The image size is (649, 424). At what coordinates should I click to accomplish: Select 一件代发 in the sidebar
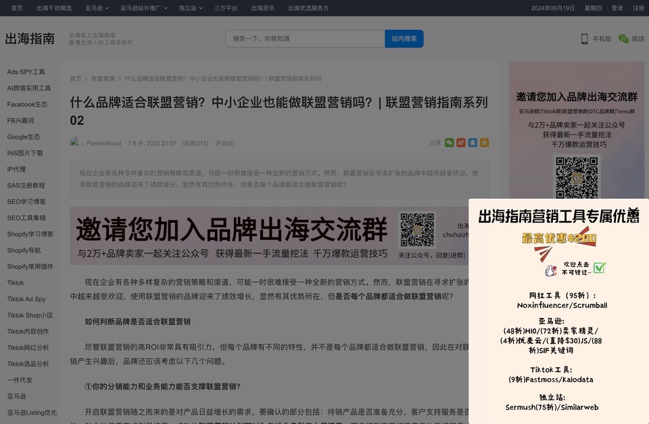coord(20,379)
